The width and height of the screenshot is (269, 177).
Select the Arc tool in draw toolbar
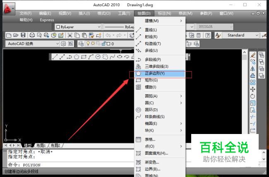(x=91, y=57)
